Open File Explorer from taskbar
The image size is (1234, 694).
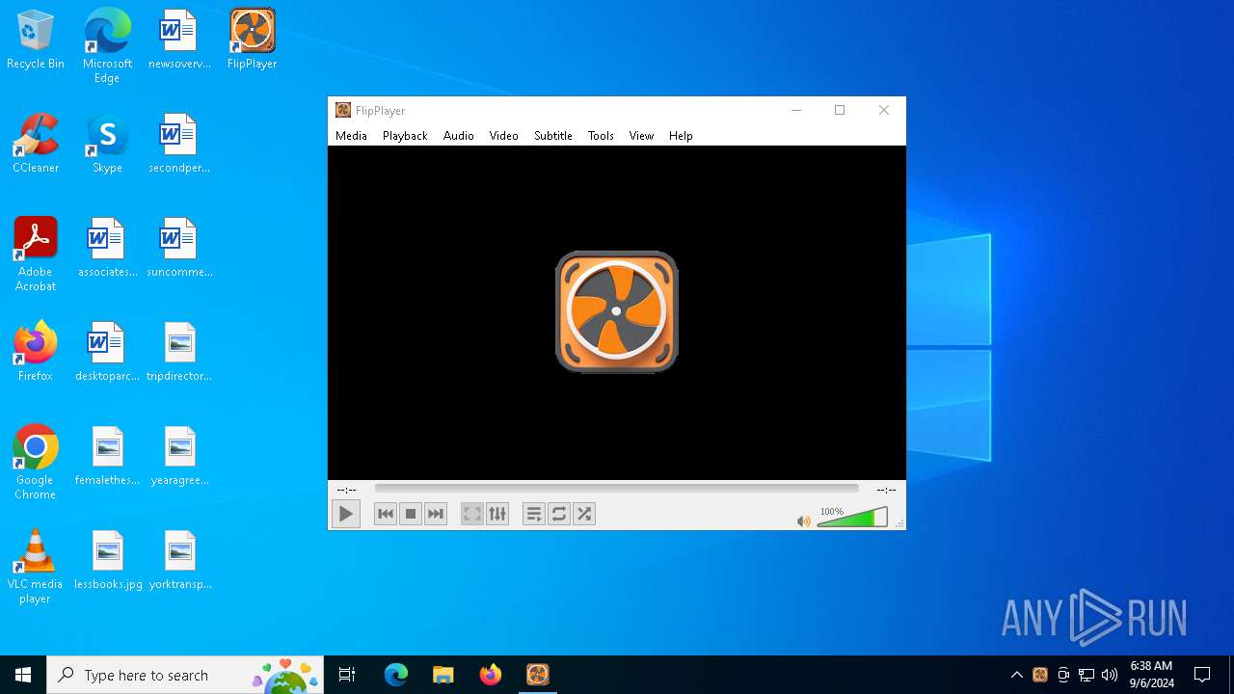pyautogui.click(x=443, y=675)
